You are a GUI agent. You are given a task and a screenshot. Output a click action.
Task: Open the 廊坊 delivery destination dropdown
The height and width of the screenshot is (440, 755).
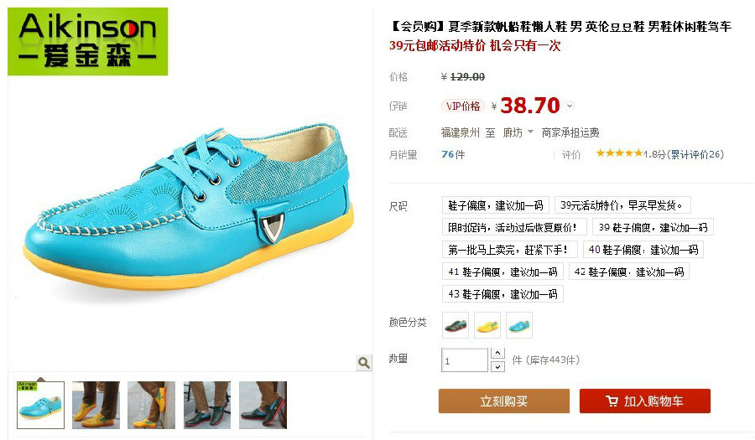[518, 132]
